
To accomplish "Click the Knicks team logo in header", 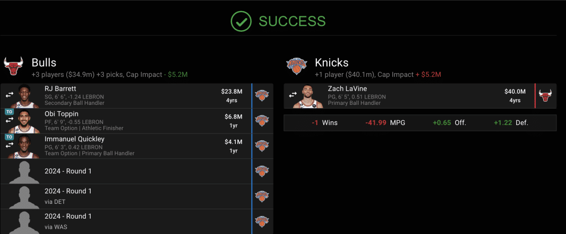I will pyautogui.click(x=297, y=67).
